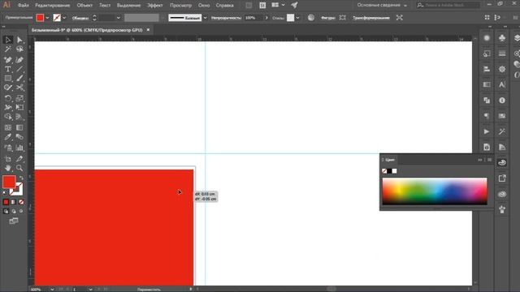Select the Zoom tool
This screenshot has width=520, height=292.
(x=19, y=168)
